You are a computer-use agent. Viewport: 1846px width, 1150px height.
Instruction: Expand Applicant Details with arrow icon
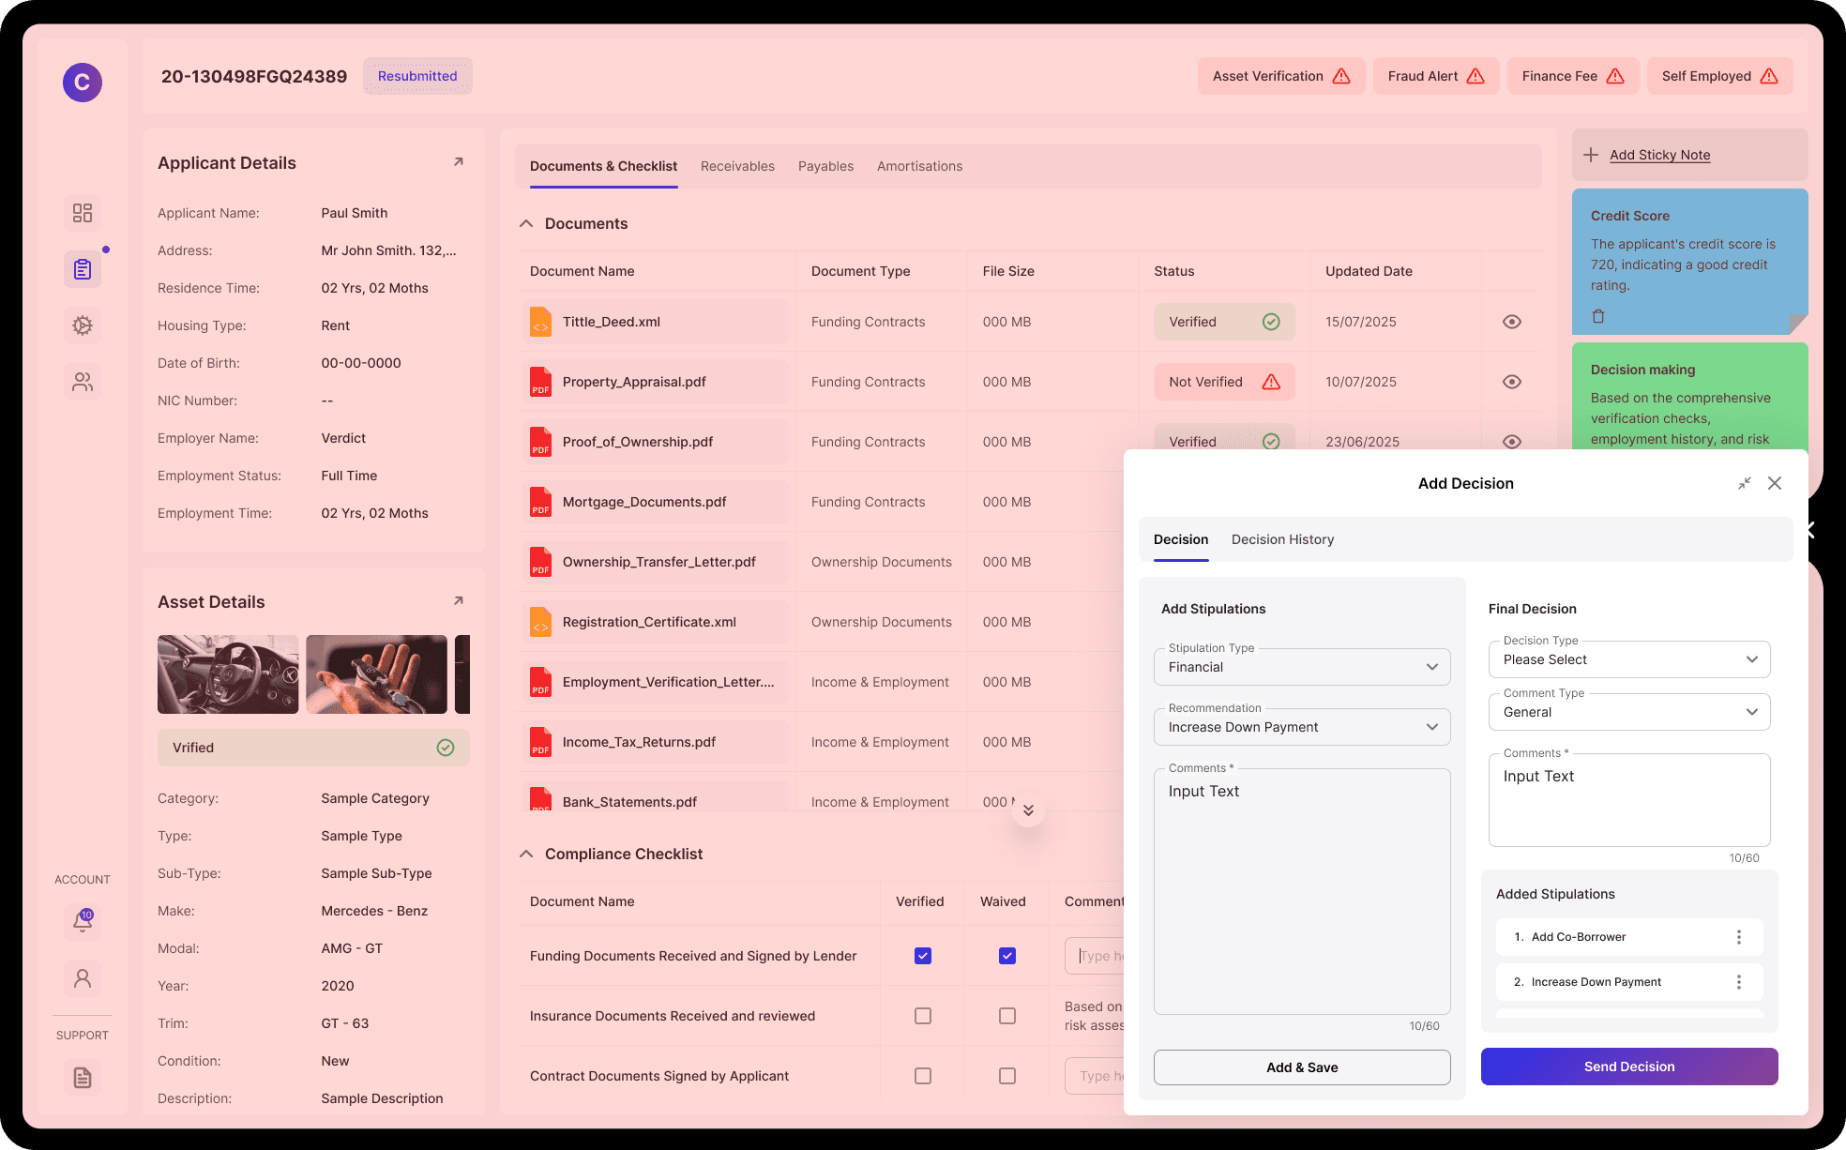tap(459, 162)
